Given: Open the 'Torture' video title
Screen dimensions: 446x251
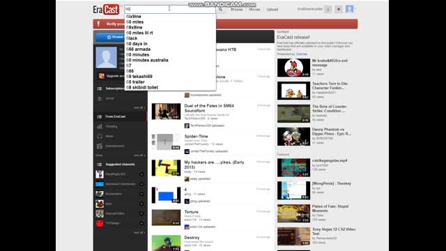Looking at the screenshot, I should (x=191, y=212).
